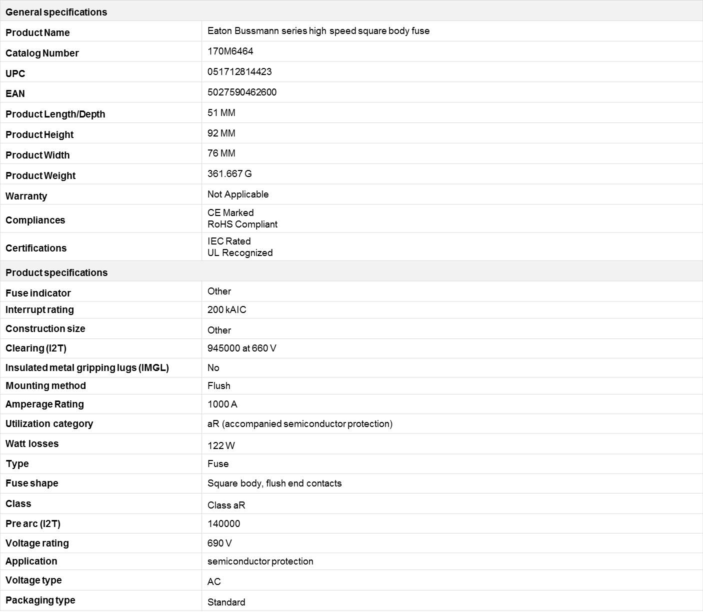Click the Interrupt rating 200 kAIC value
703x613 pixels.
point(227,310)
